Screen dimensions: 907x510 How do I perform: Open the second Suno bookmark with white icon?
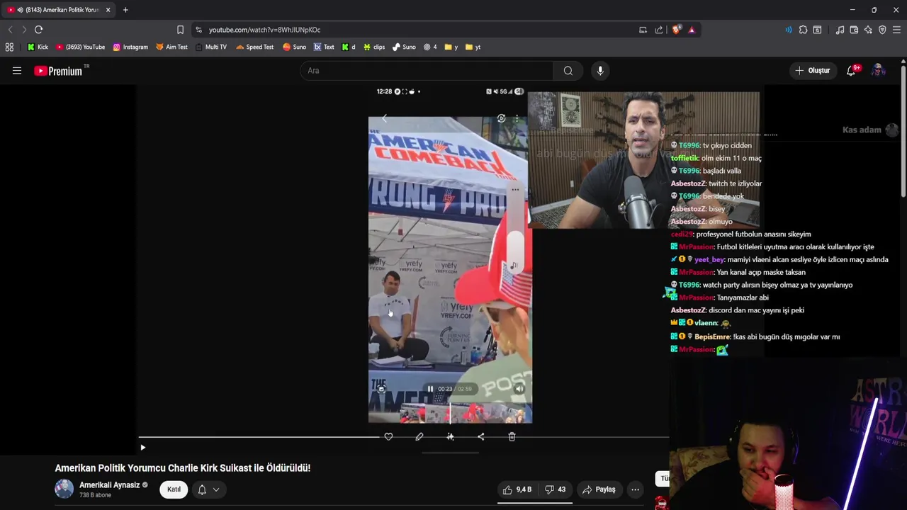point(404,47)
